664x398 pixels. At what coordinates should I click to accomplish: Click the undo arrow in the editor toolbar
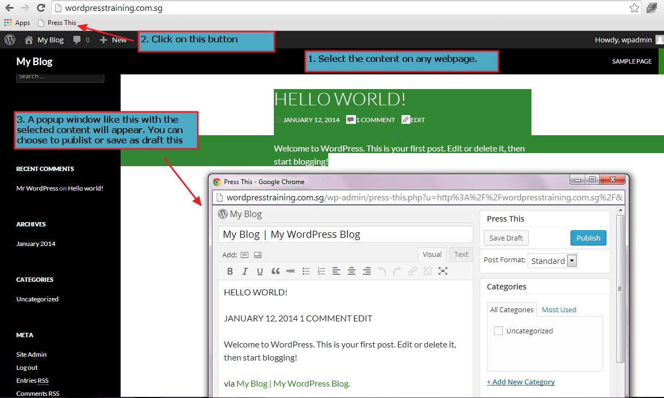382,271
